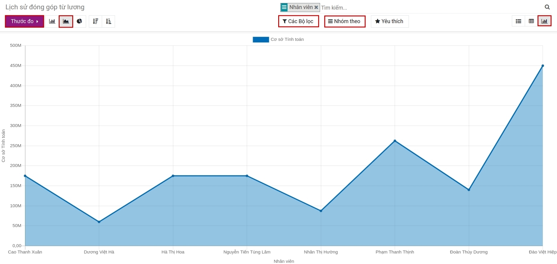Switch to pivot table view
557x264 pixels.
tap(531, 21)
